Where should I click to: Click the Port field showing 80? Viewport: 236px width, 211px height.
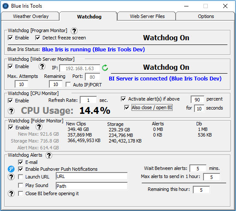tap(93, 77)
